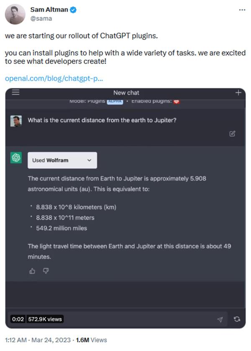Viewport: 251px width, 351px height.
Task: Click Sam Altman's profile picture
Action: click(15, 15)
